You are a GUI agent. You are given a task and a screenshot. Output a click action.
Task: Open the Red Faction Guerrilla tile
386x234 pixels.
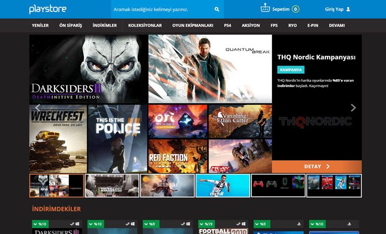point(178,156)
